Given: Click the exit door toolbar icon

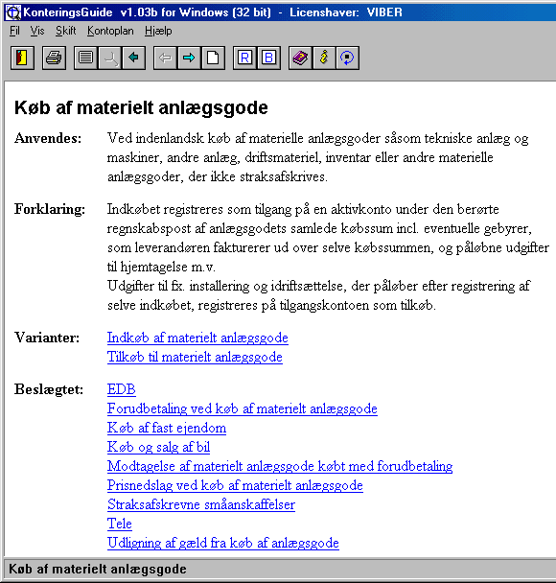Looking at the screenshot, I should [22, 58].
